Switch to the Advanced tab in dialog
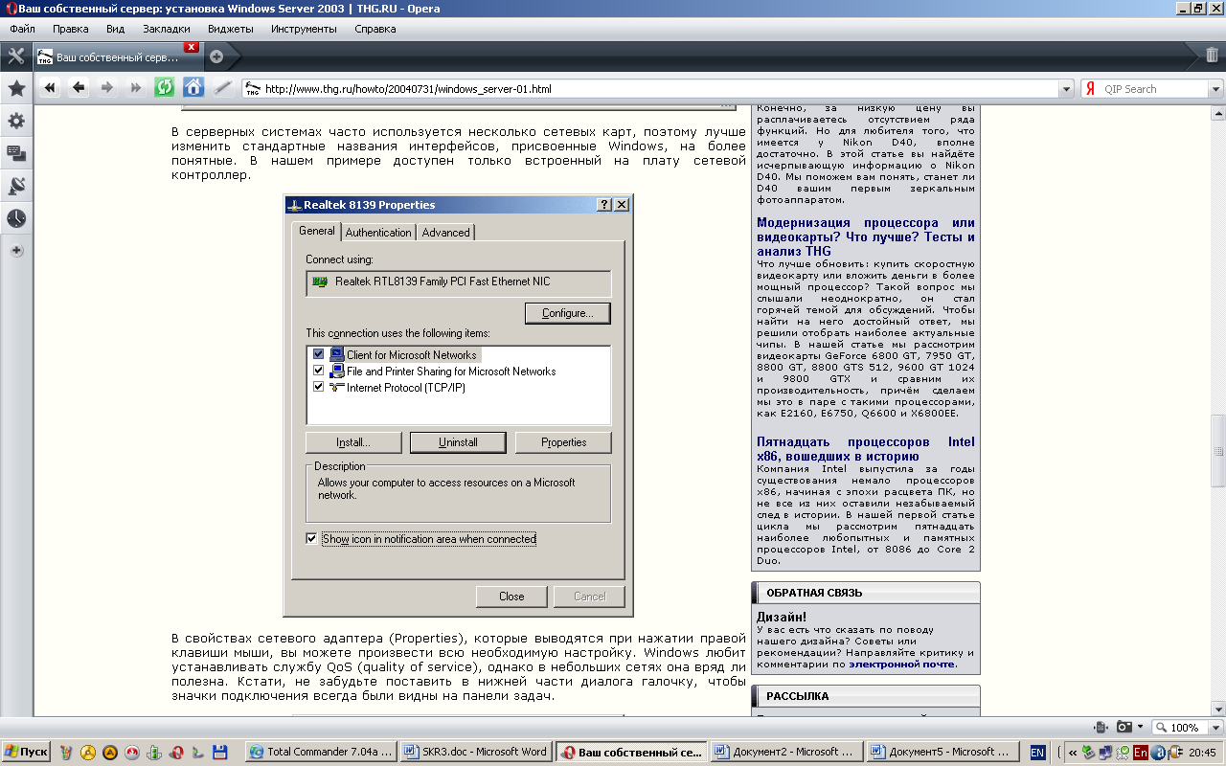 446,233
